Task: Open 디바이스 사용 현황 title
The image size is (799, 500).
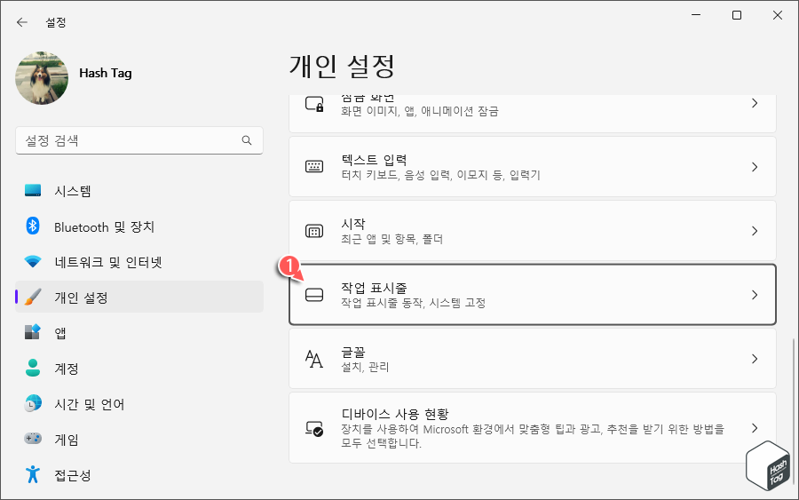Action: click(x=395, y=414)
